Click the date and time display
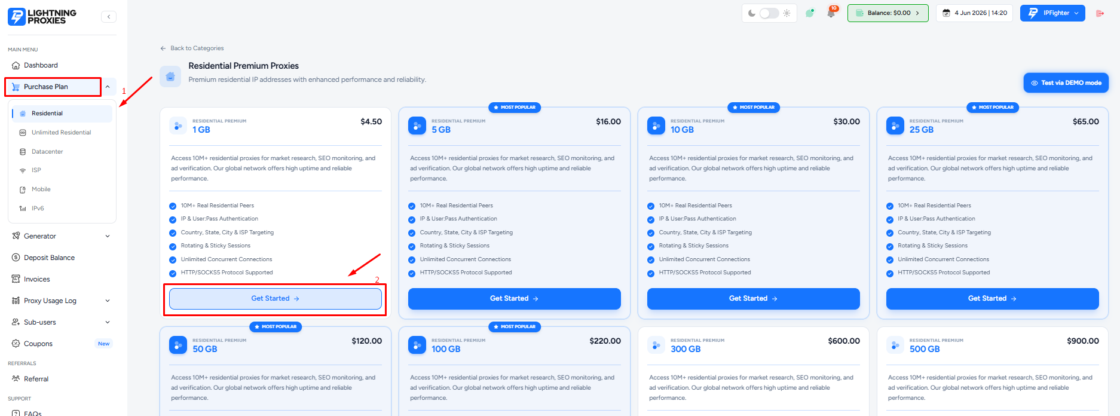The image size is (1120, 416). click(x=974, y=13)
